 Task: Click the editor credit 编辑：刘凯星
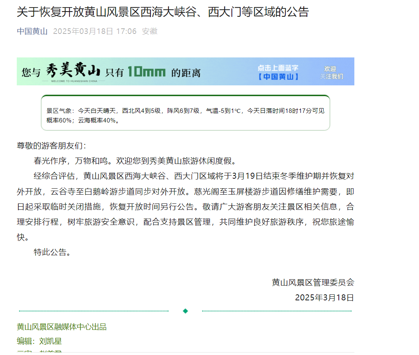pos(39,341)
